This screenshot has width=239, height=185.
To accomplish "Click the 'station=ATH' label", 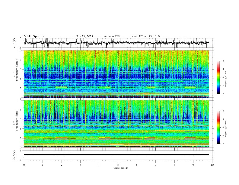I will (x=112, y=36).
